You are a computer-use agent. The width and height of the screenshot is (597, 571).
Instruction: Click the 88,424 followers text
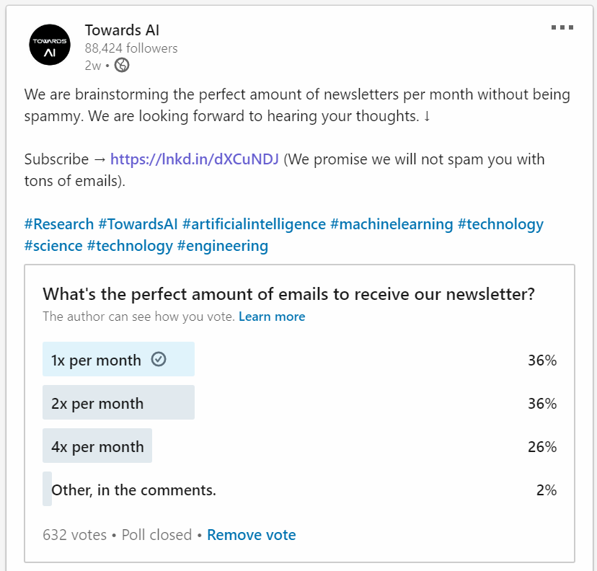[131, 48]
